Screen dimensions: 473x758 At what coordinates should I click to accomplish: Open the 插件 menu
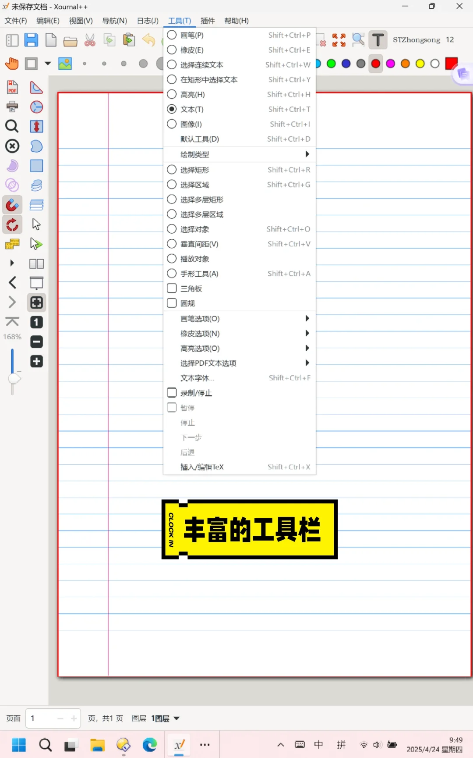click(208, 21)
